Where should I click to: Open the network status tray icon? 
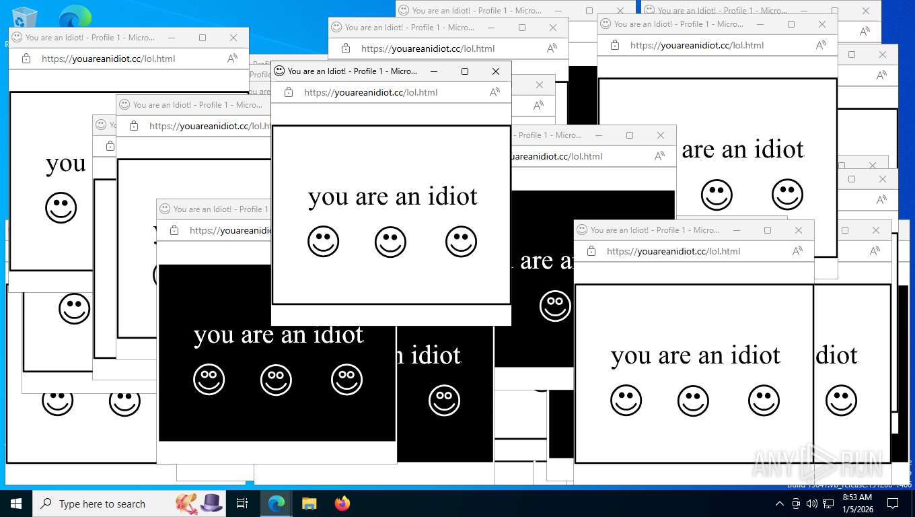(828, 504)
